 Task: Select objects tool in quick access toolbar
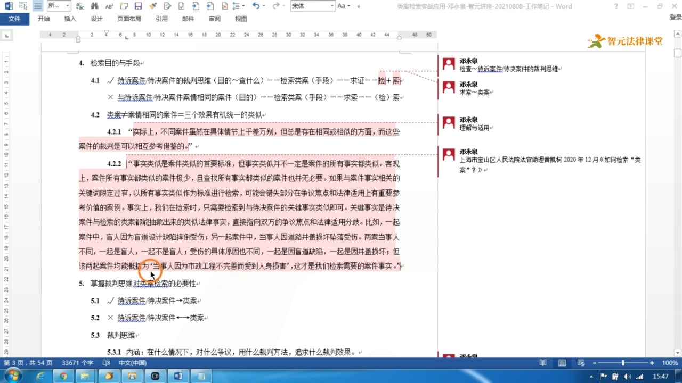pyautogui.click(x=23, y=6)
